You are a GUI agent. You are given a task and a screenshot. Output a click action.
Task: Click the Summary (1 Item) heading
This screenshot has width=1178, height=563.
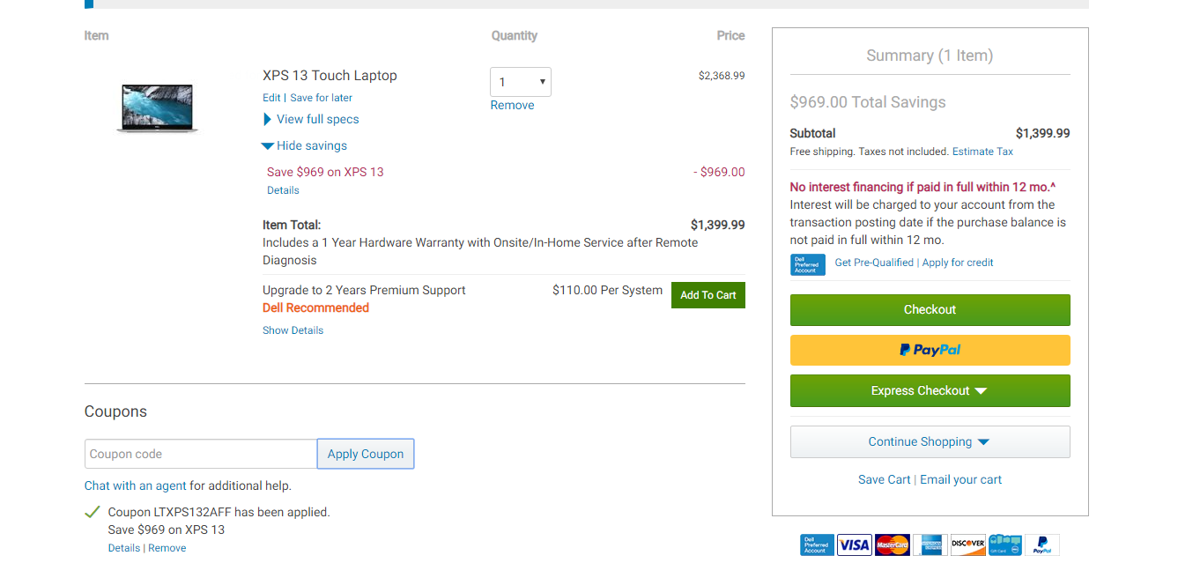930,56
